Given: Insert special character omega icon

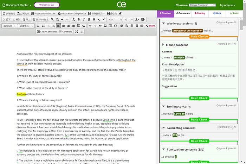Looking at the screenshot, I should coord(116,26).
